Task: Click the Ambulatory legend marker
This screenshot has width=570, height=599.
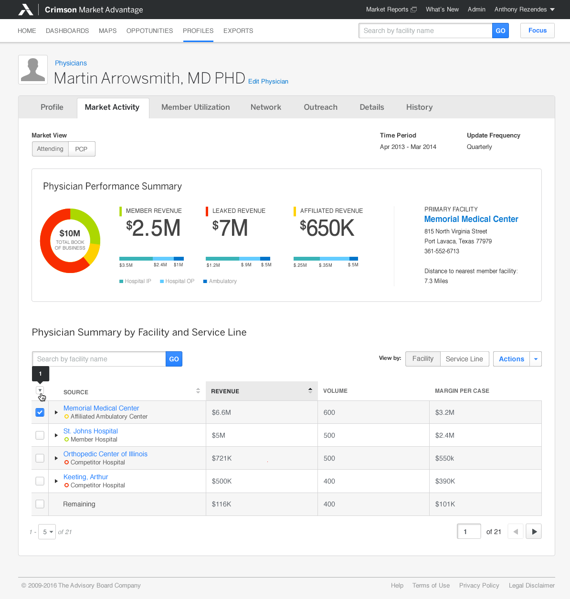Action: [x=205, y=281]
